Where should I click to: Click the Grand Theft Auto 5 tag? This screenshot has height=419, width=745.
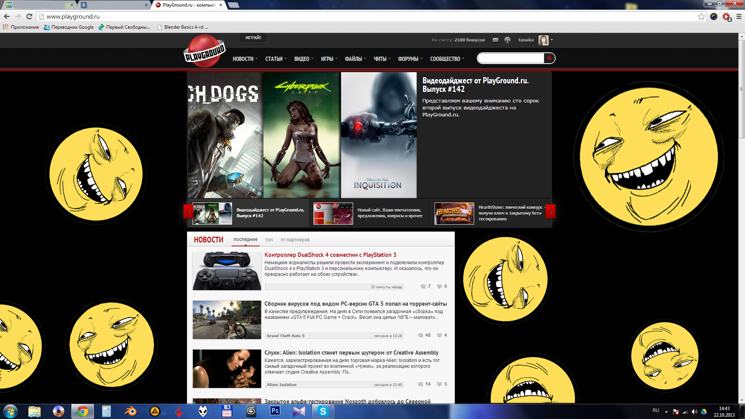tap(285, 336)
